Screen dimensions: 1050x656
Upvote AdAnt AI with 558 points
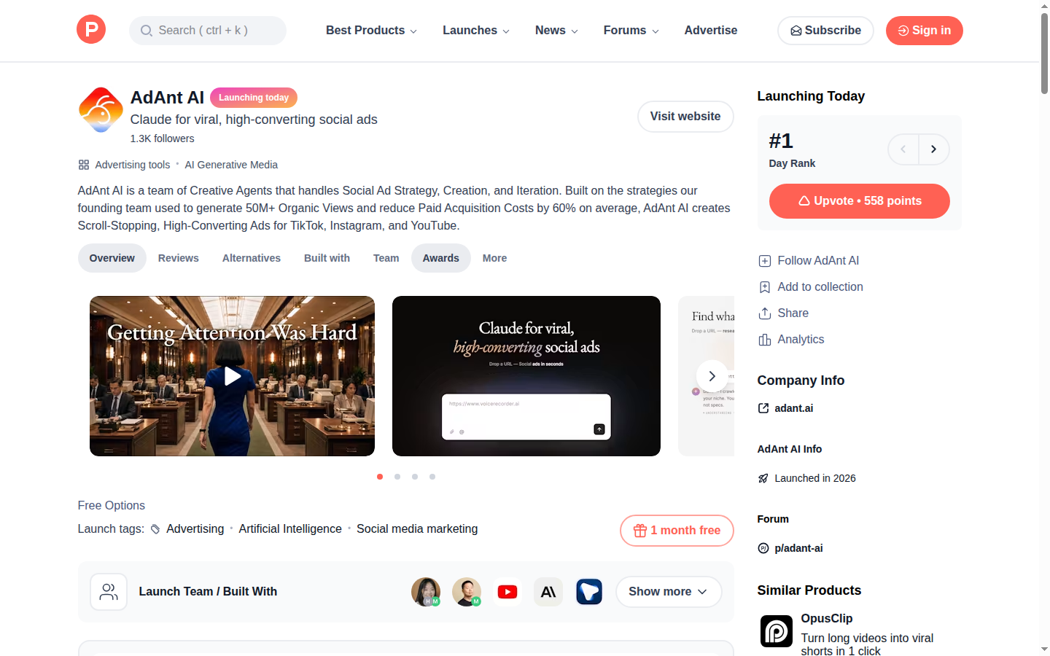860,201
